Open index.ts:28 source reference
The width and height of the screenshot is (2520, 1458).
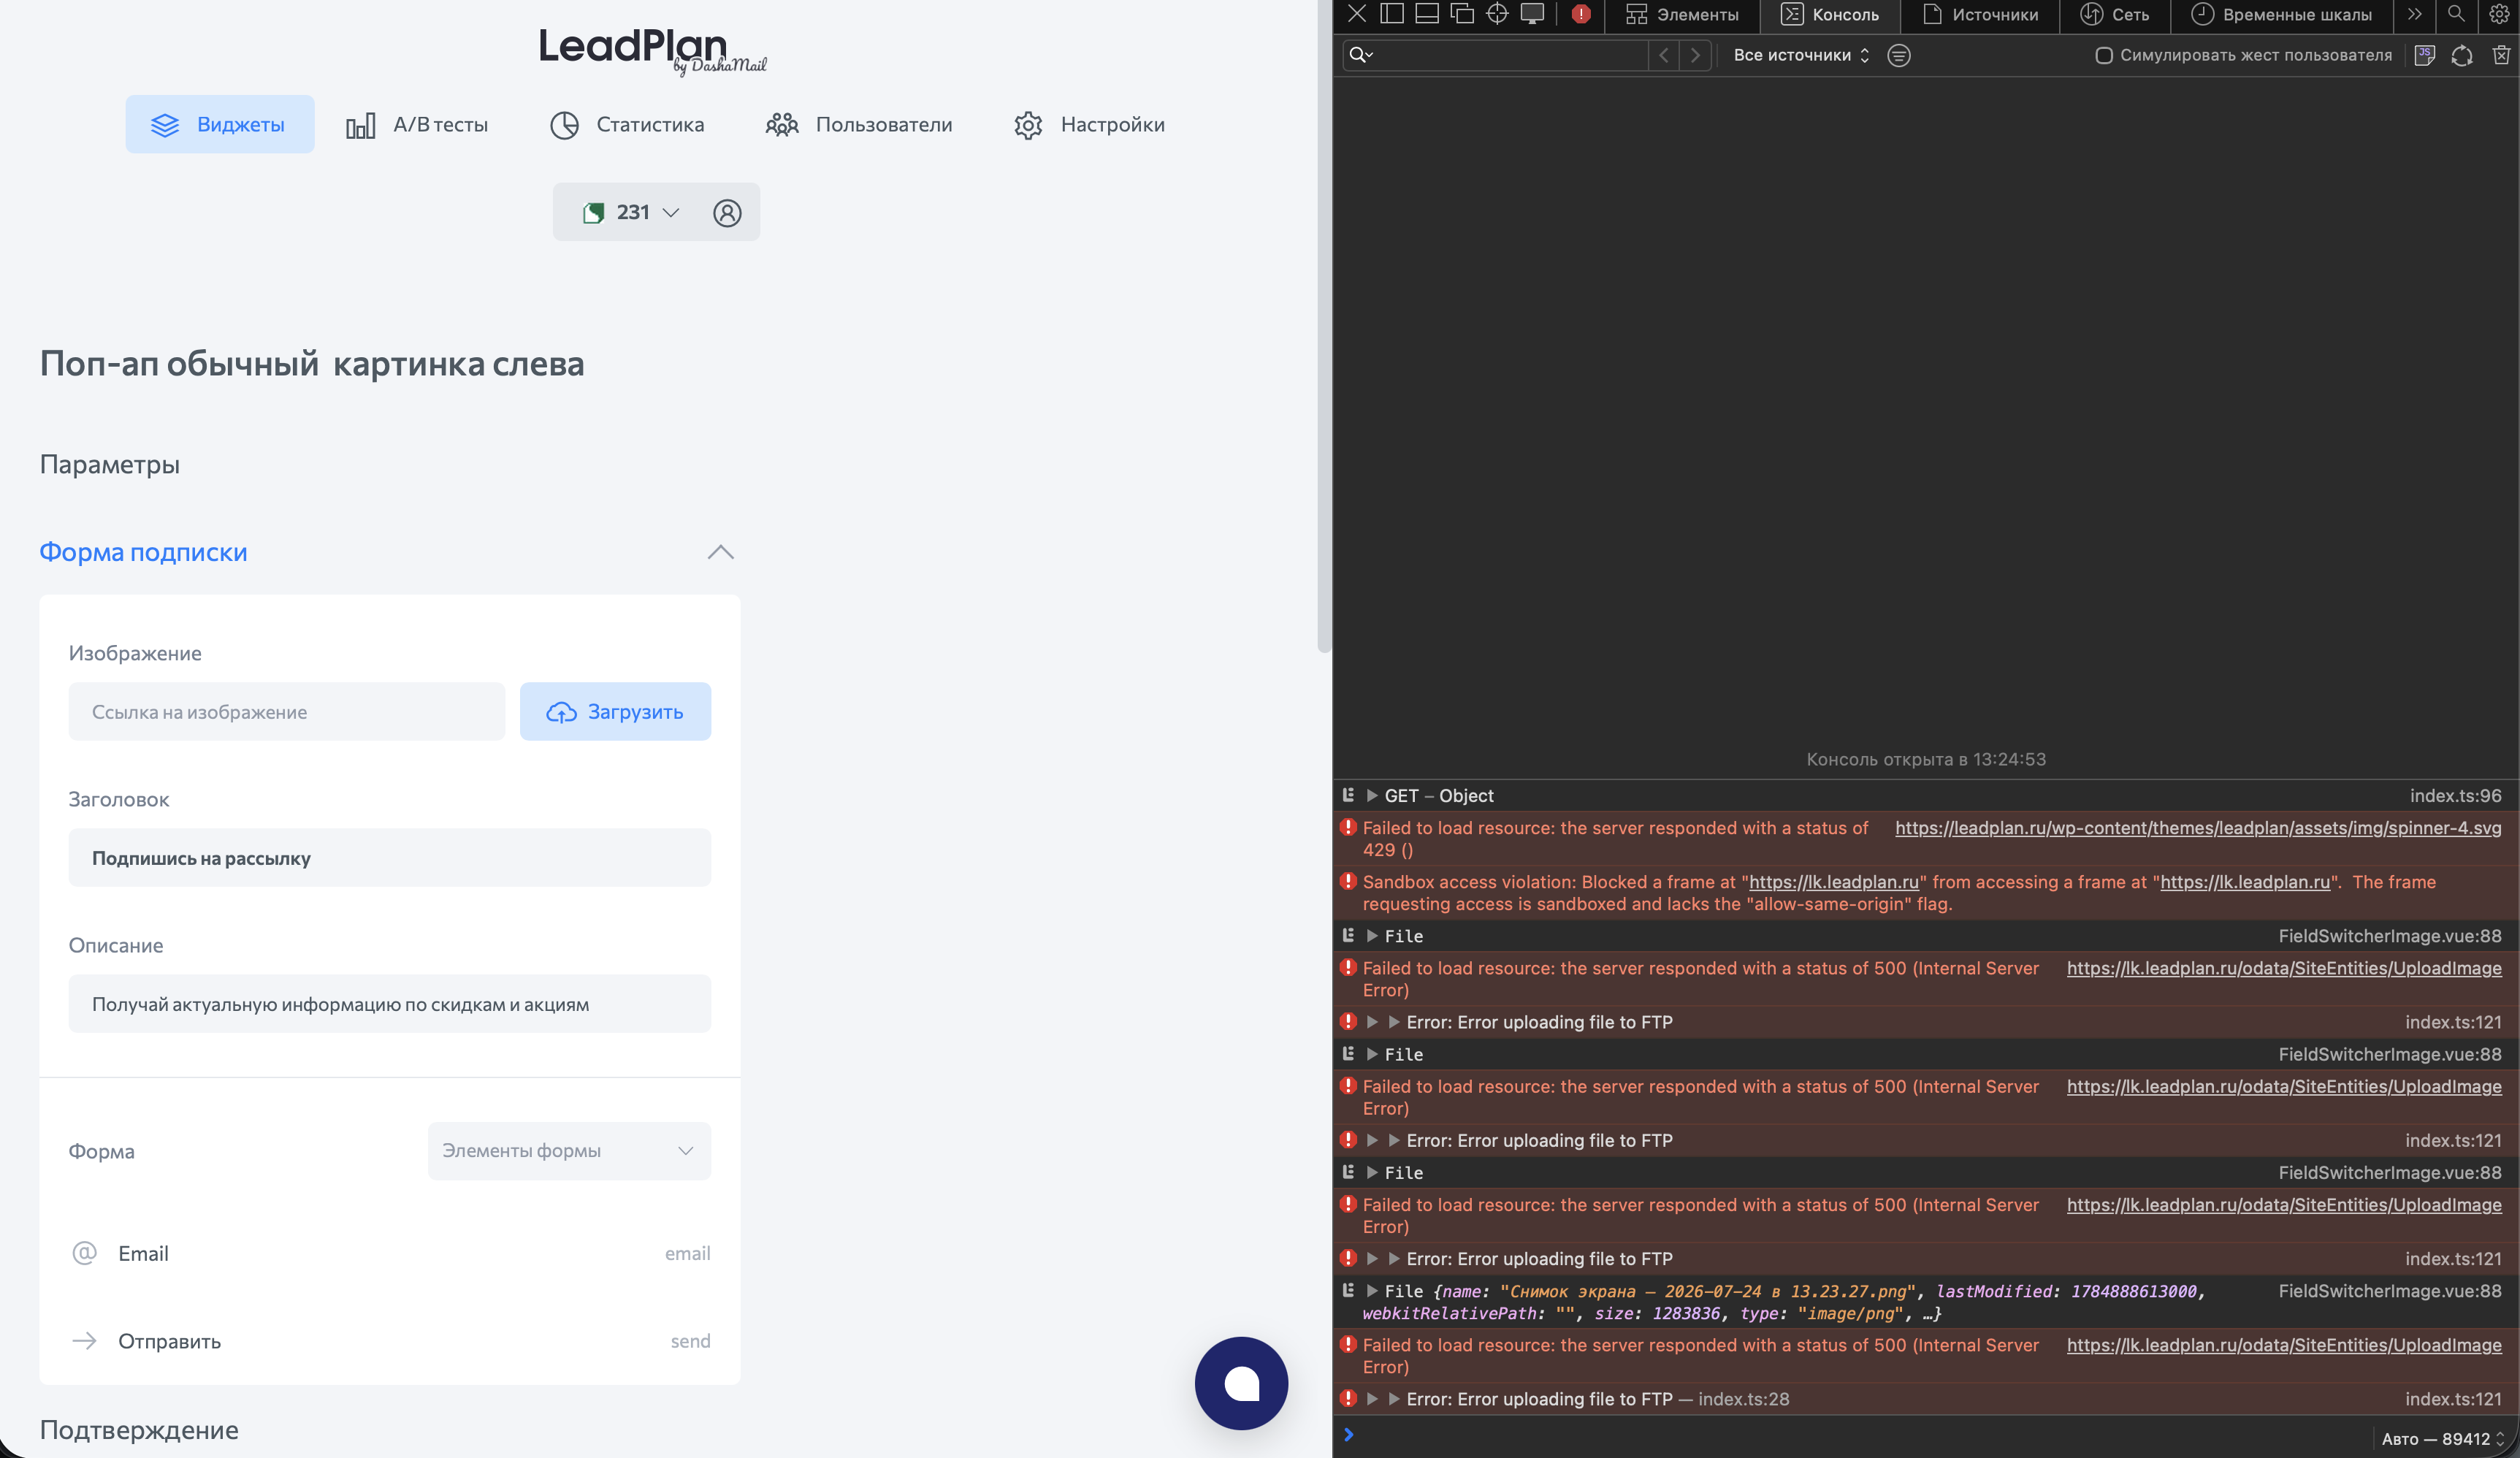coord(1743,1399)
